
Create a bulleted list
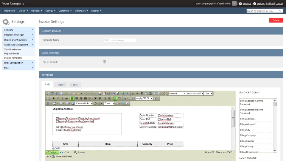pos(109,98)
